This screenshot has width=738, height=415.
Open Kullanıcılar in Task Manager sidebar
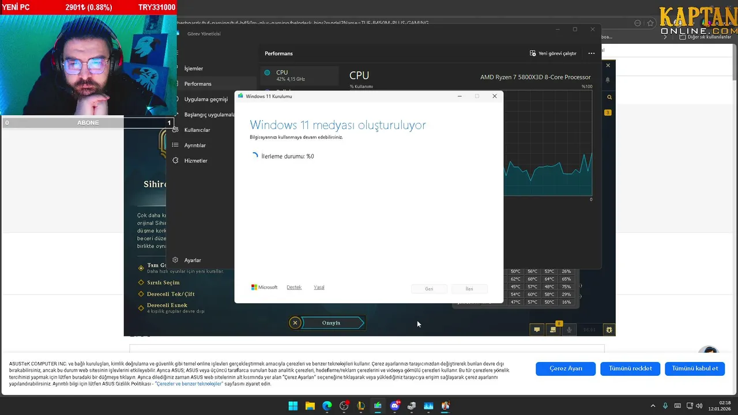(197, 130)
